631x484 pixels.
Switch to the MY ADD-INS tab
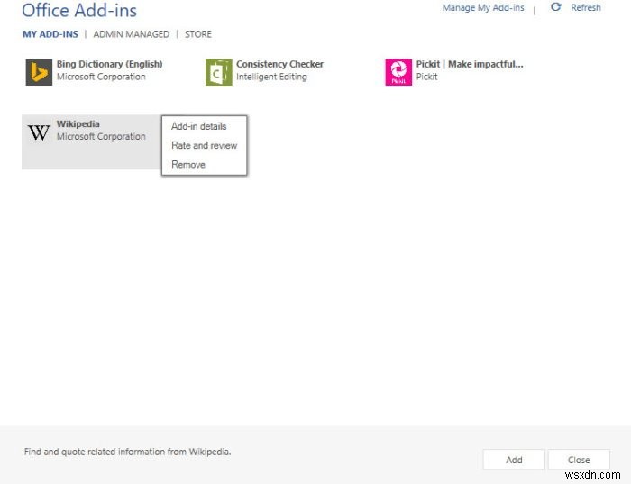click(50, 34)
